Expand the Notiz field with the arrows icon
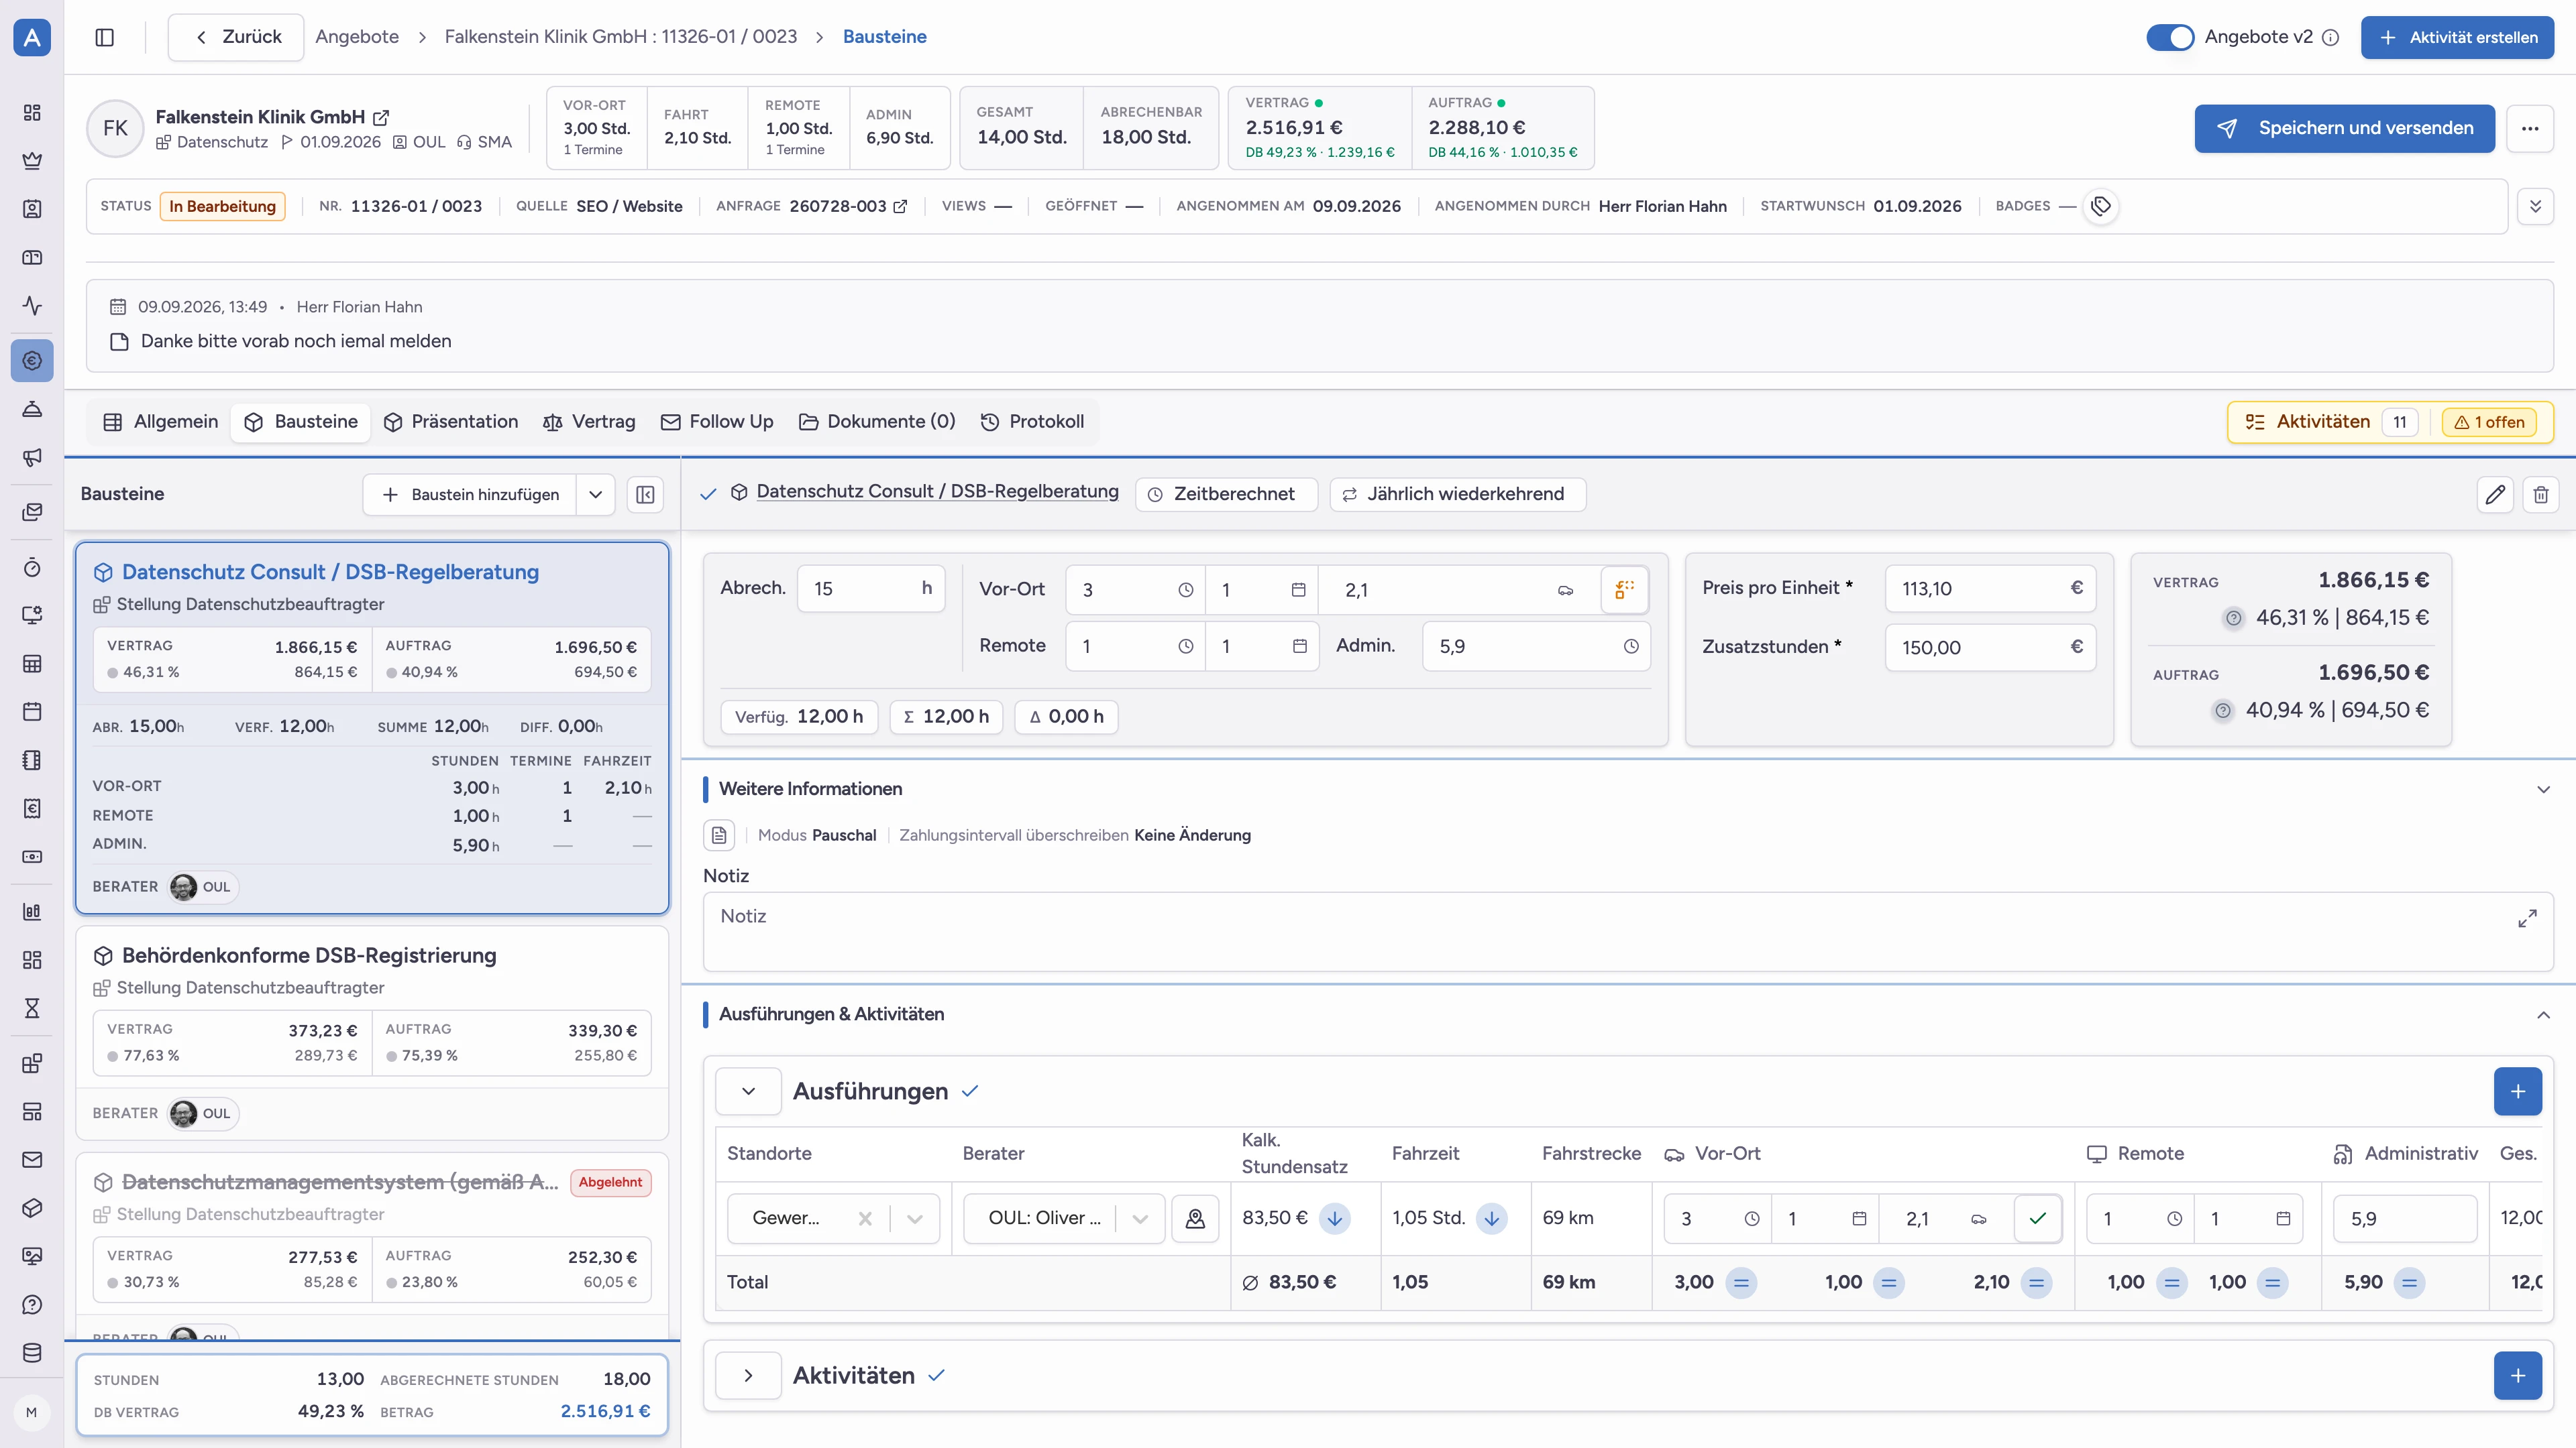Image resolution: width=2576 pixels, height=1448 pixels. (2527, 917)
